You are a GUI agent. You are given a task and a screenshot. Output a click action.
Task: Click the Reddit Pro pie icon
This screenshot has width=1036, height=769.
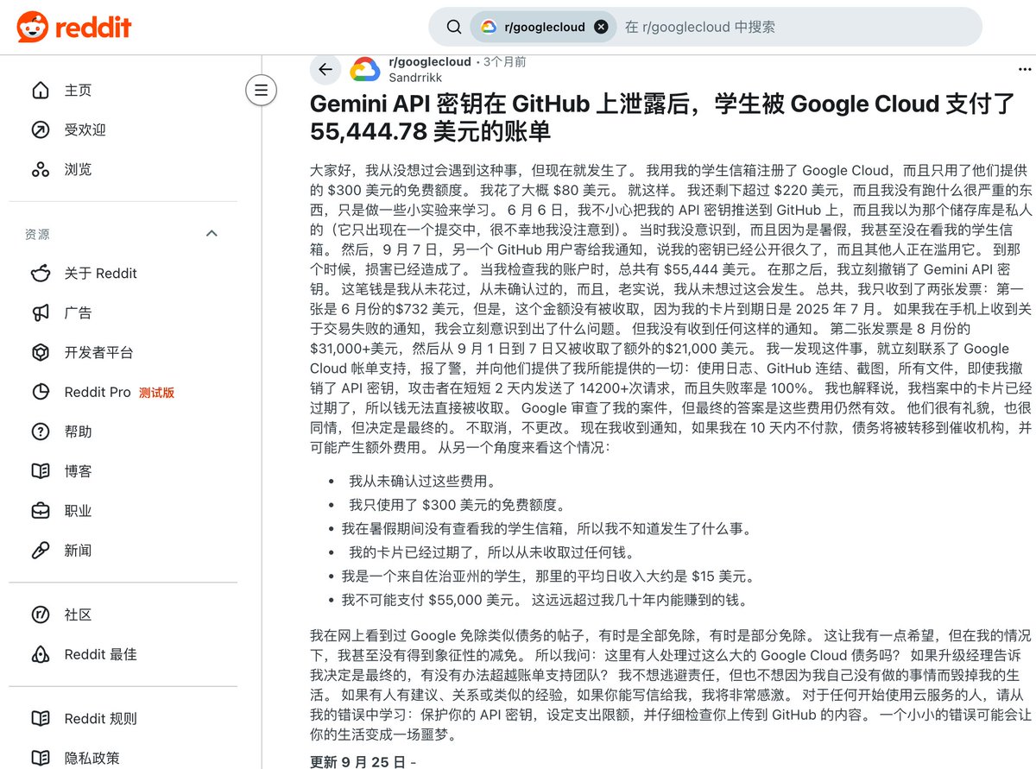click(39, 392)
